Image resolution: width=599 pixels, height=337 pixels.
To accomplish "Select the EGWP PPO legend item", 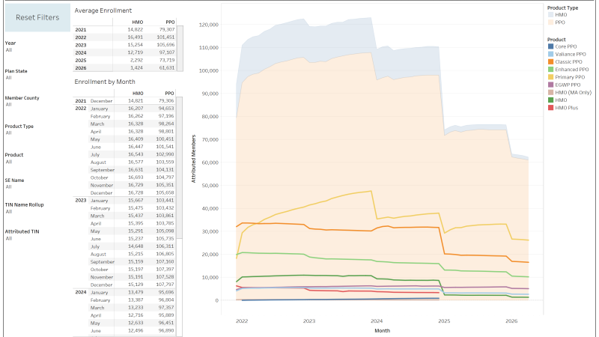I will click(x=550, y=85).
